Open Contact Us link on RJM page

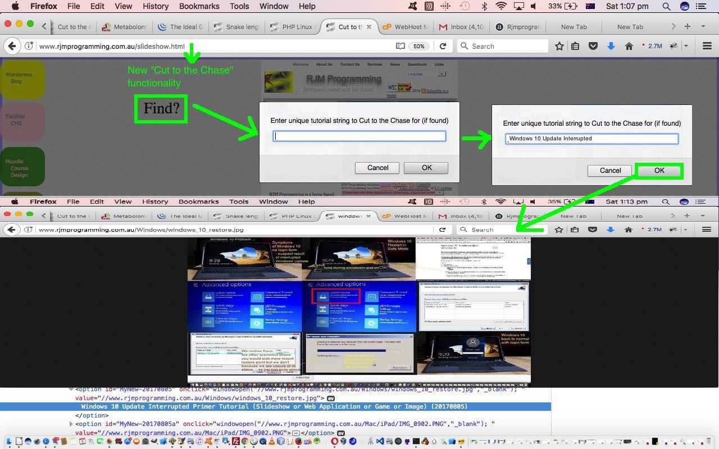pos(349,65)
